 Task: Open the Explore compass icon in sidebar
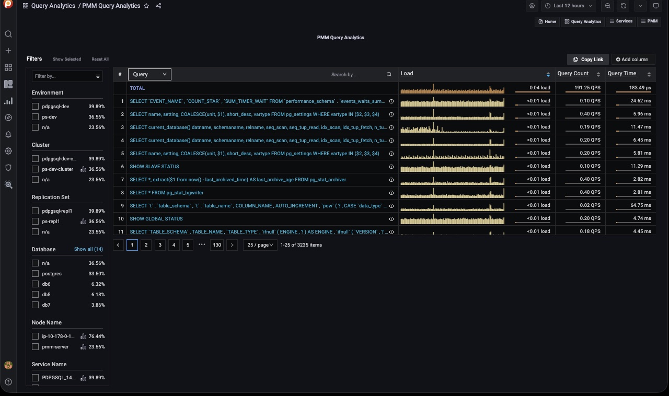[x=8, y=118]
